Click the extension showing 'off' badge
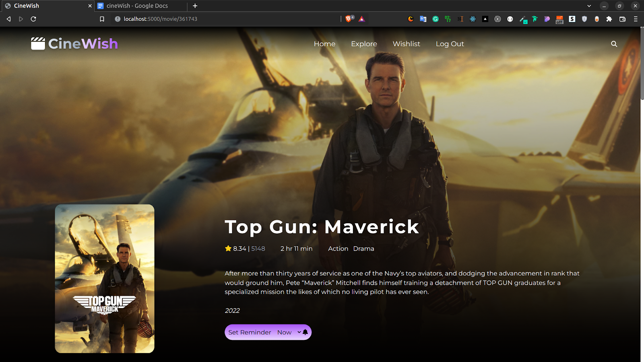 (x=559, y=20)
